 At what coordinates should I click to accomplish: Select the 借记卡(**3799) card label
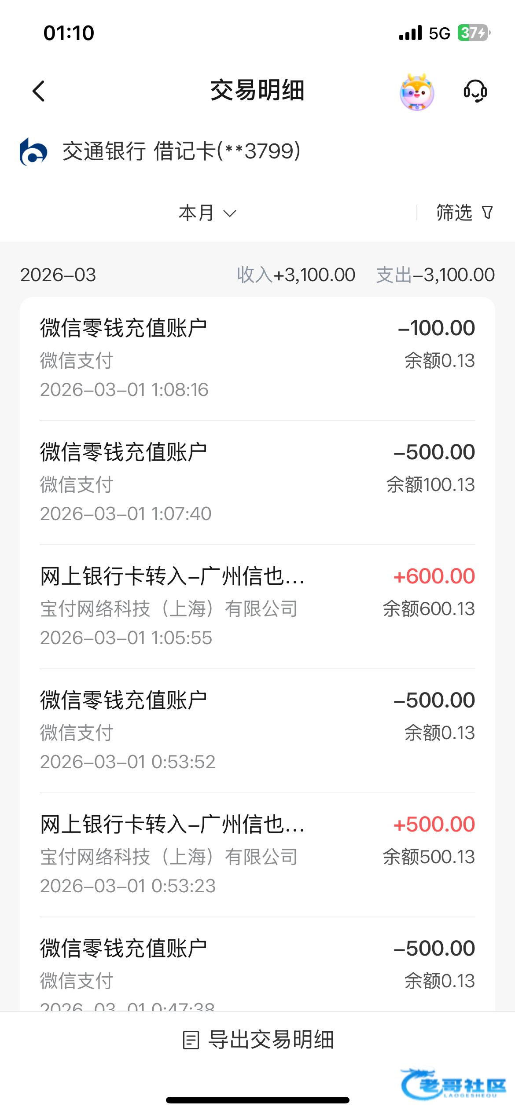point(227,151)
